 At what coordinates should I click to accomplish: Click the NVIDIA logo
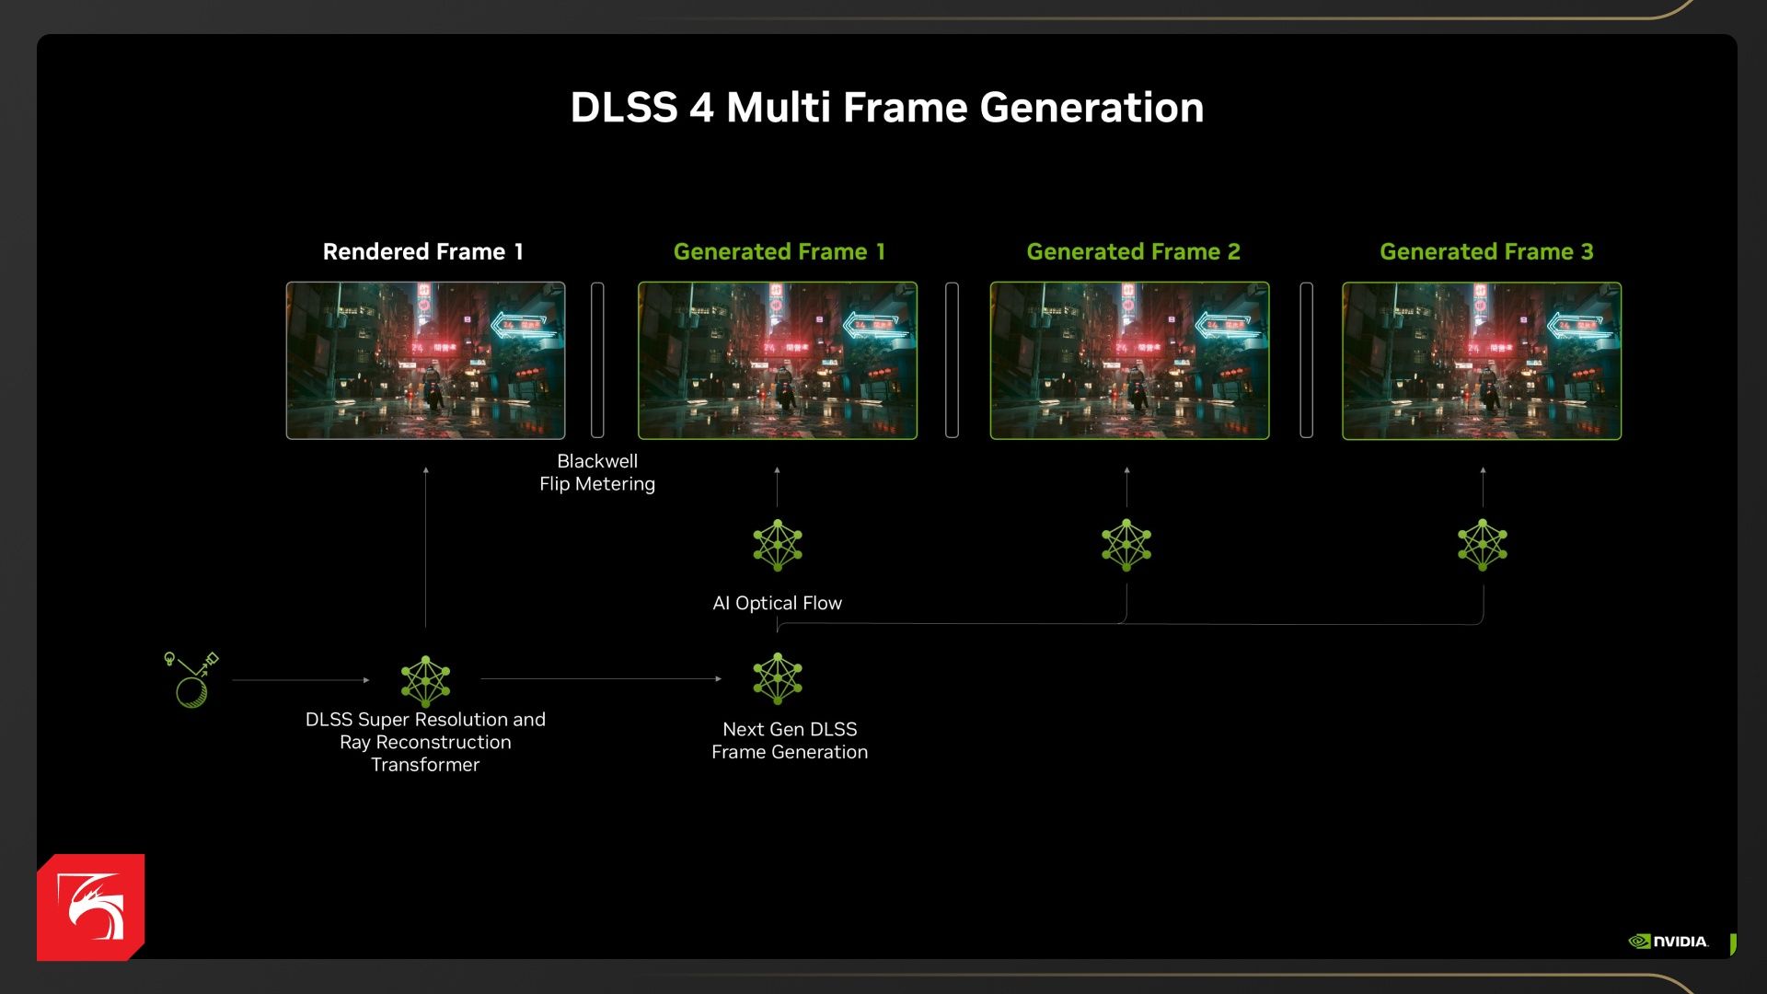(x=1668, y=941)
